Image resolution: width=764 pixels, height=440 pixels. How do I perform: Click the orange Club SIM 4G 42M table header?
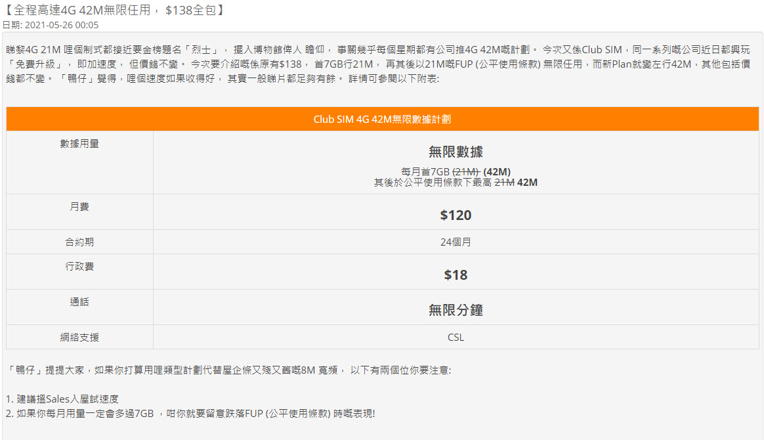(383, 119)
